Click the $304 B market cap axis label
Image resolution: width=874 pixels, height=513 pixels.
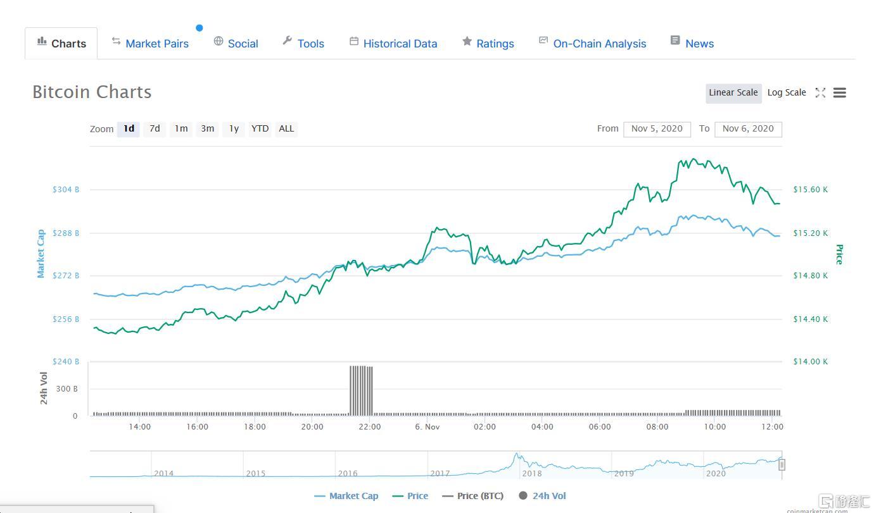[66, 190]
